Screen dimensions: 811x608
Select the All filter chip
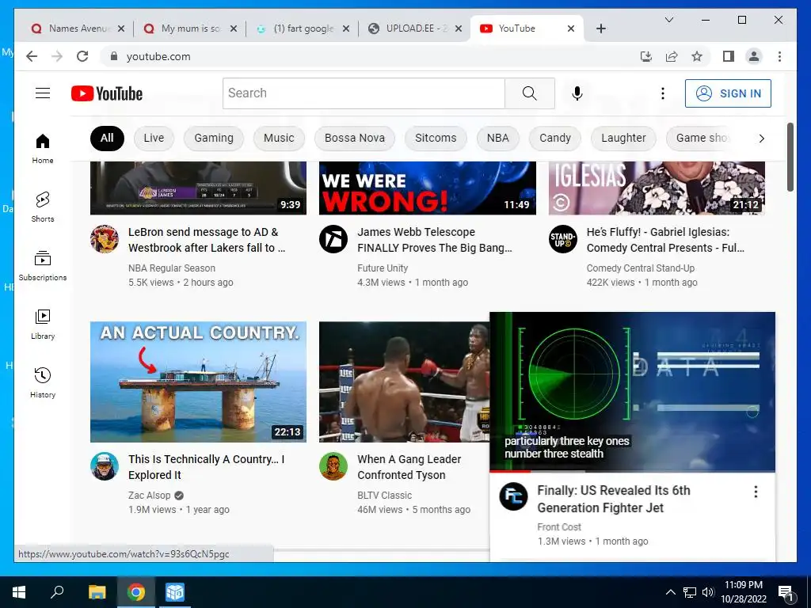[107, 138]
